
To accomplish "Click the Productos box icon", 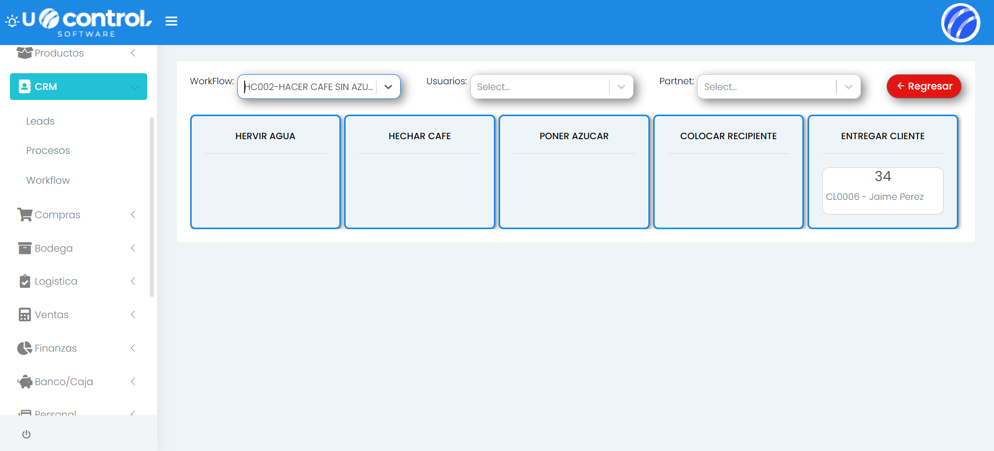I will click(x=25, y=53).
